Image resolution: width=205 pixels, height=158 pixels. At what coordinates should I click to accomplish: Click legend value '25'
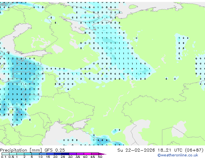pyautogui.click(x=63, y=157)
